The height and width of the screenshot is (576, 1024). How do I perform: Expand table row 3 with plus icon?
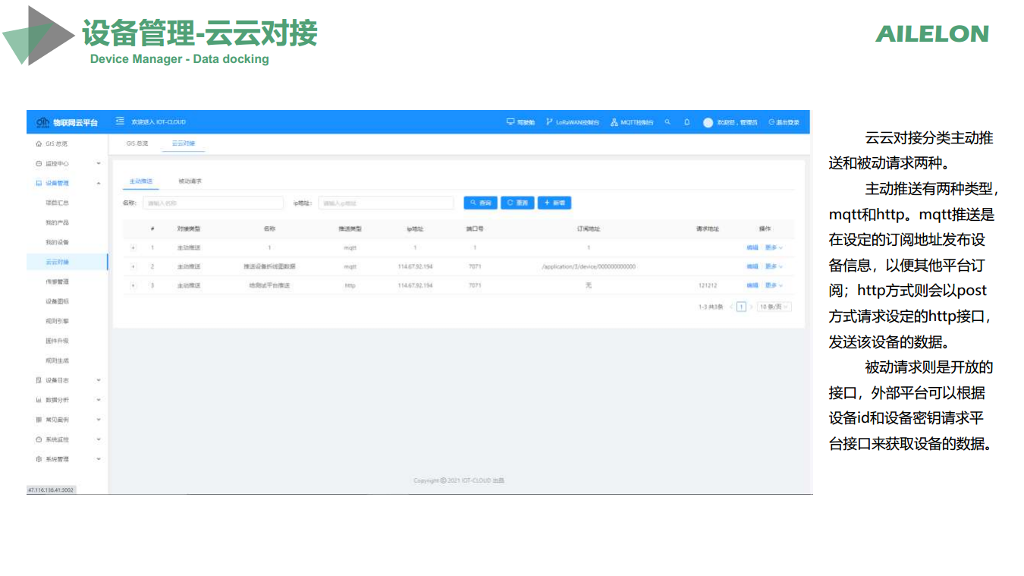click(x=133, y=285)
